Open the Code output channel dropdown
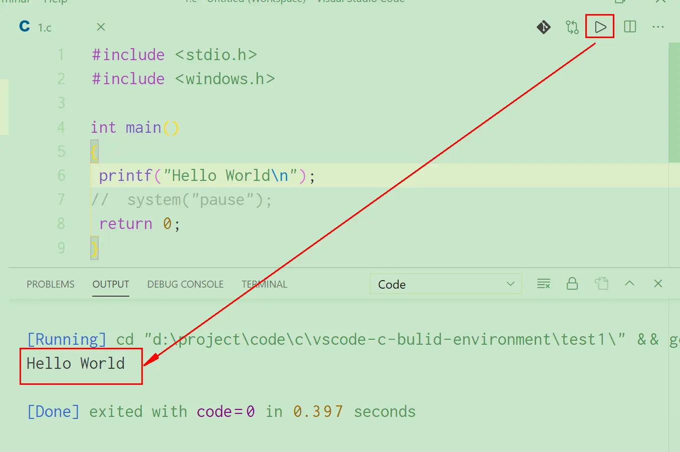 pos(445,284)
